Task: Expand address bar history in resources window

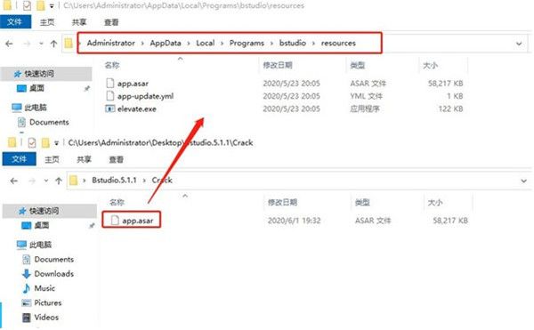Action: point(519,44)
